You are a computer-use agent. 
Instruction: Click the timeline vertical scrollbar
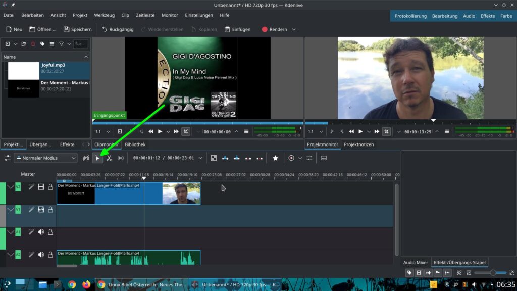click(396, 219)
